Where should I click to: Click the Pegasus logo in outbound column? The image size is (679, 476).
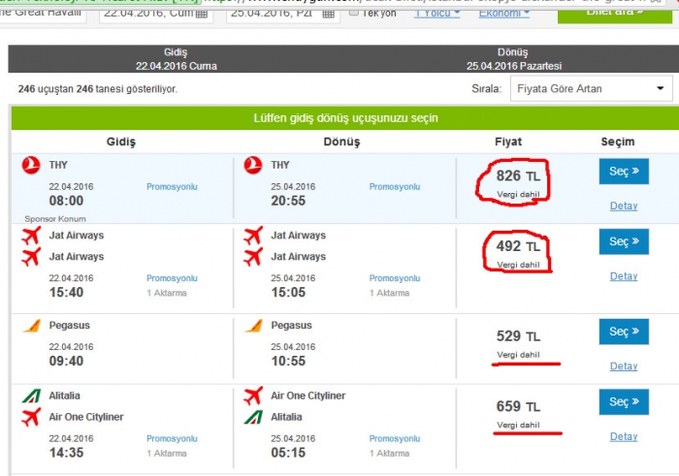(31, 326)
